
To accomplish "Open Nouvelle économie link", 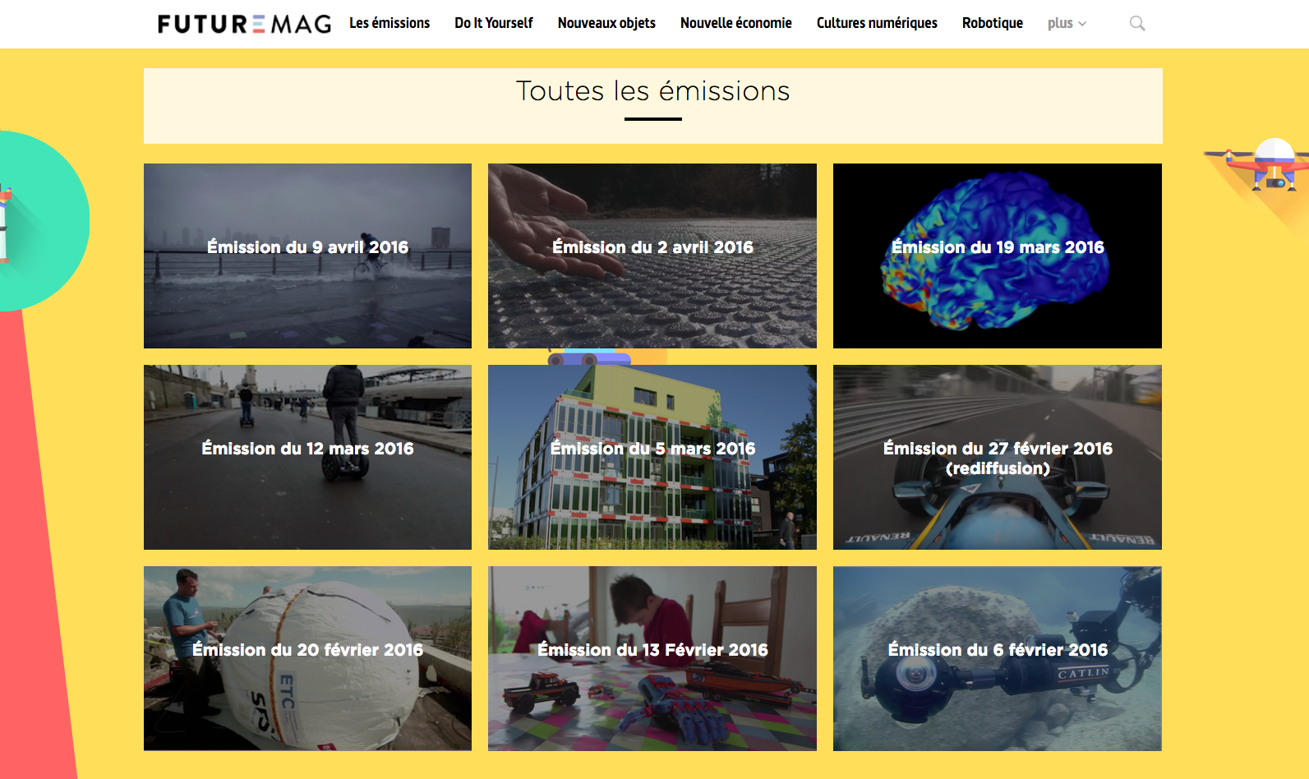I will coord(736,23).
